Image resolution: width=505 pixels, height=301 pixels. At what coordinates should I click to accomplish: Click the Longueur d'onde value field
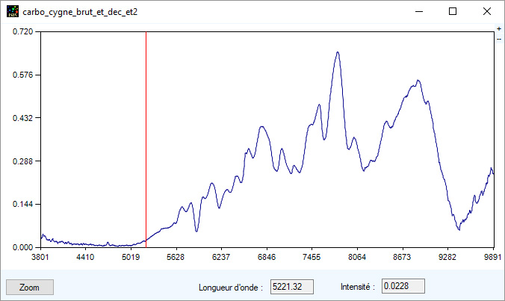coord(292,287)
